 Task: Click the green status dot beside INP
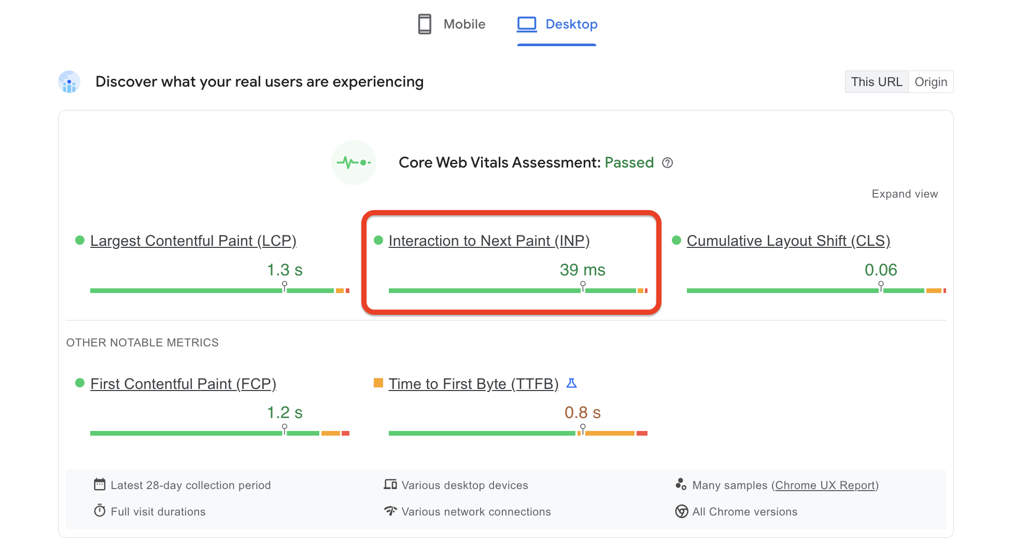378,240
